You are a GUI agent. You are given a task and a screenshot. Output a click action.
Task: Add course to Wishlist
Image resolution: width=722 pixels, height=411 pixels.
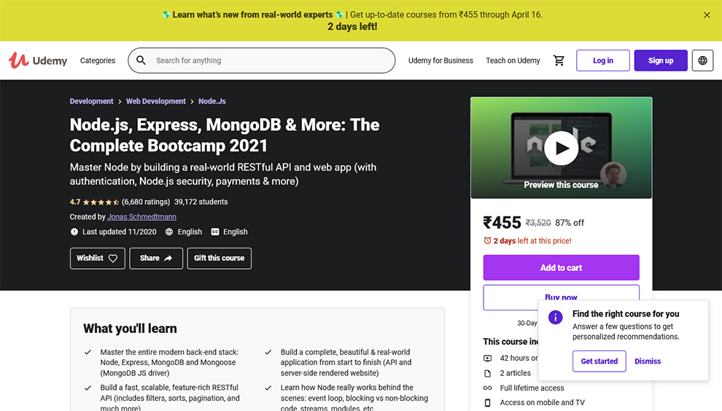coord(97,258)
